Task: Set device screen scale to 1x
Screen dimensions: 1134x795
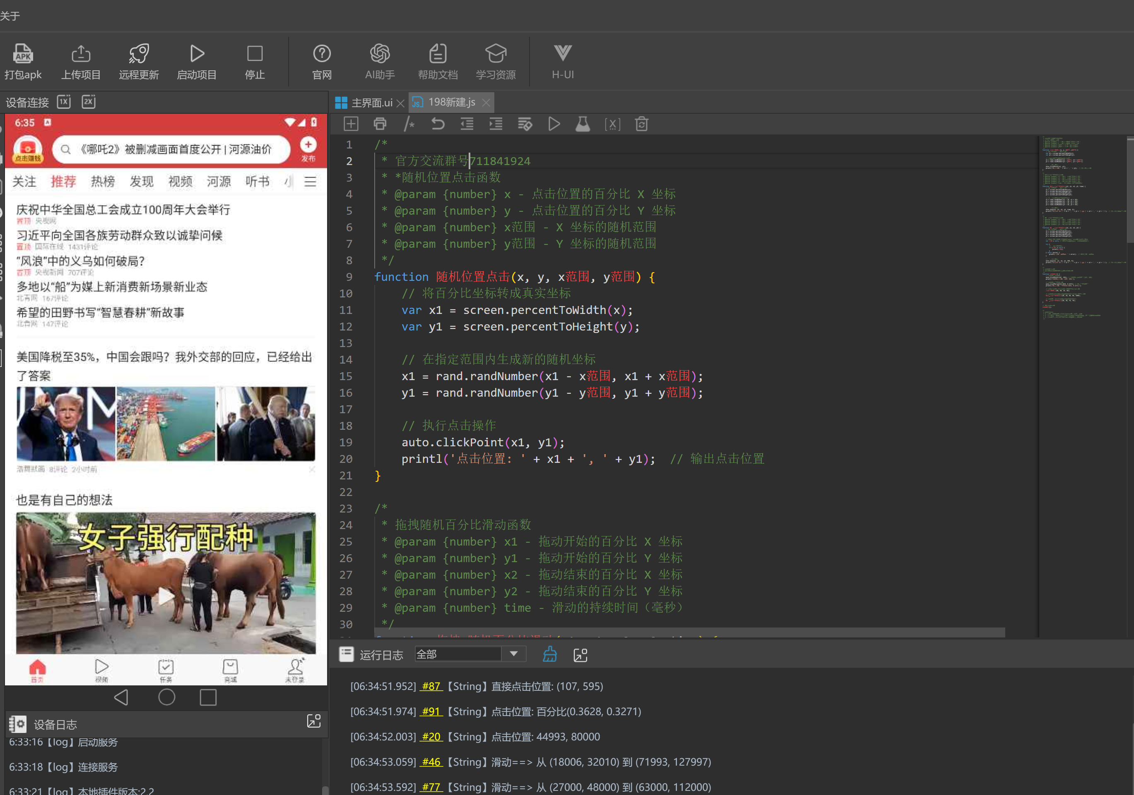Action: [64, 102]
